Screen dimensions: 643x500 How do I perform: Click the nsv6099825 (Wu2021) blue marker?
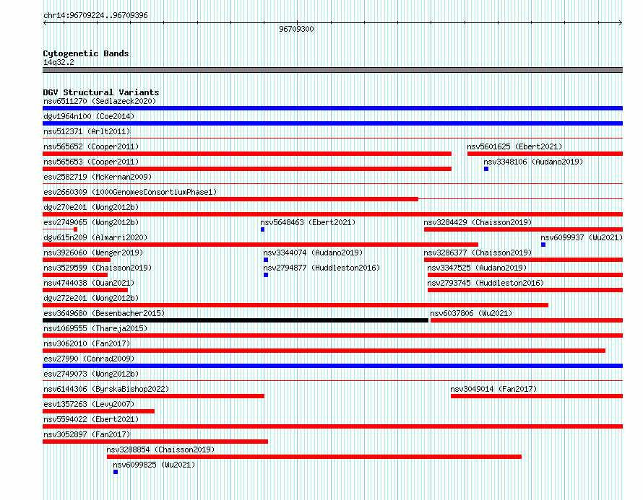[116, 472]
